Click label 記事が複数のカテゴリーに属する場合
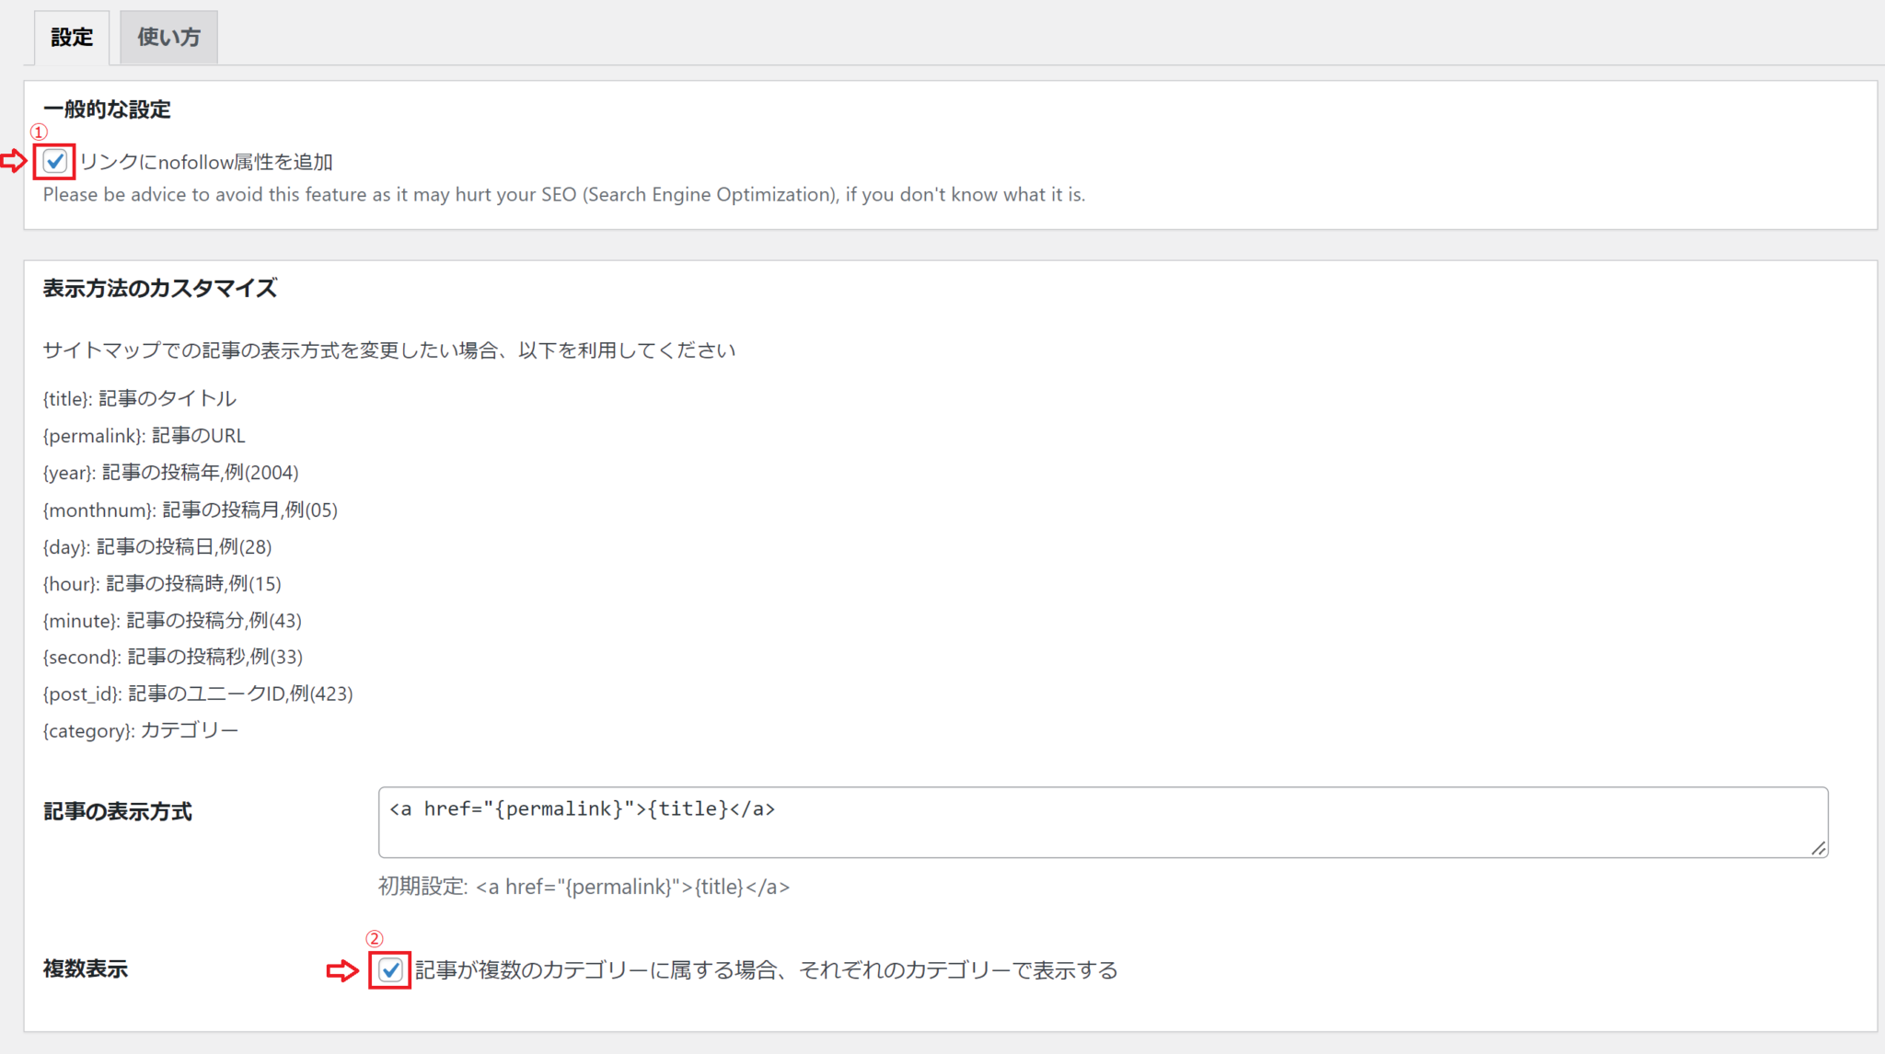The height and width of the screenshot is (1054, 1885). [766, 970]
